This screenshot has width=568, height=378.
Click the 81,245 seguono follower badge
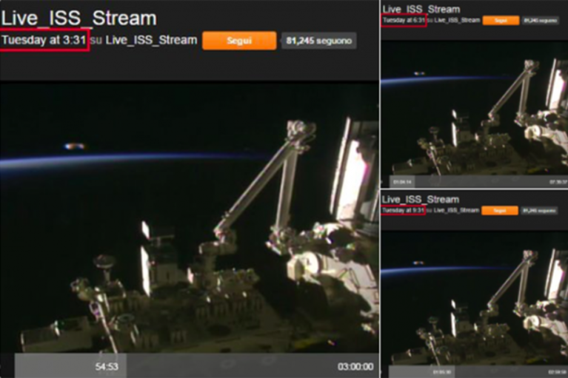tap(318, 41)
